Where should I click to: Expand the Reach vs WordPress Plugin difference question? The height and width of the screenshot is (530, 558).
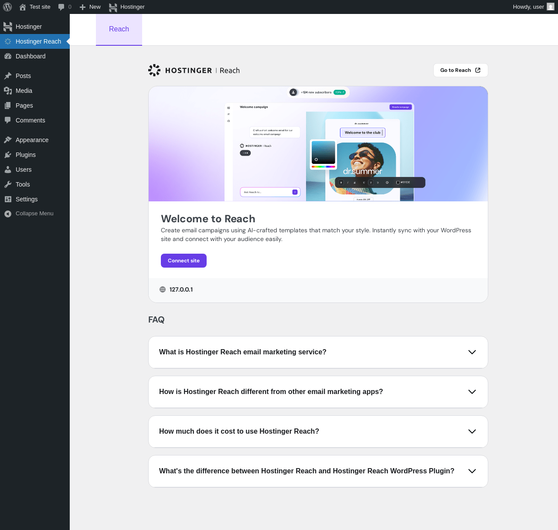click(318, 471)
